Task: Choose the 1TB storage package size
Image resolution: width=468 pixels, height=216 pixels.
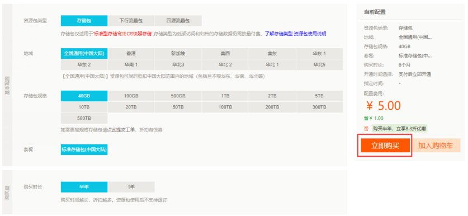Action: pos(225,96)
